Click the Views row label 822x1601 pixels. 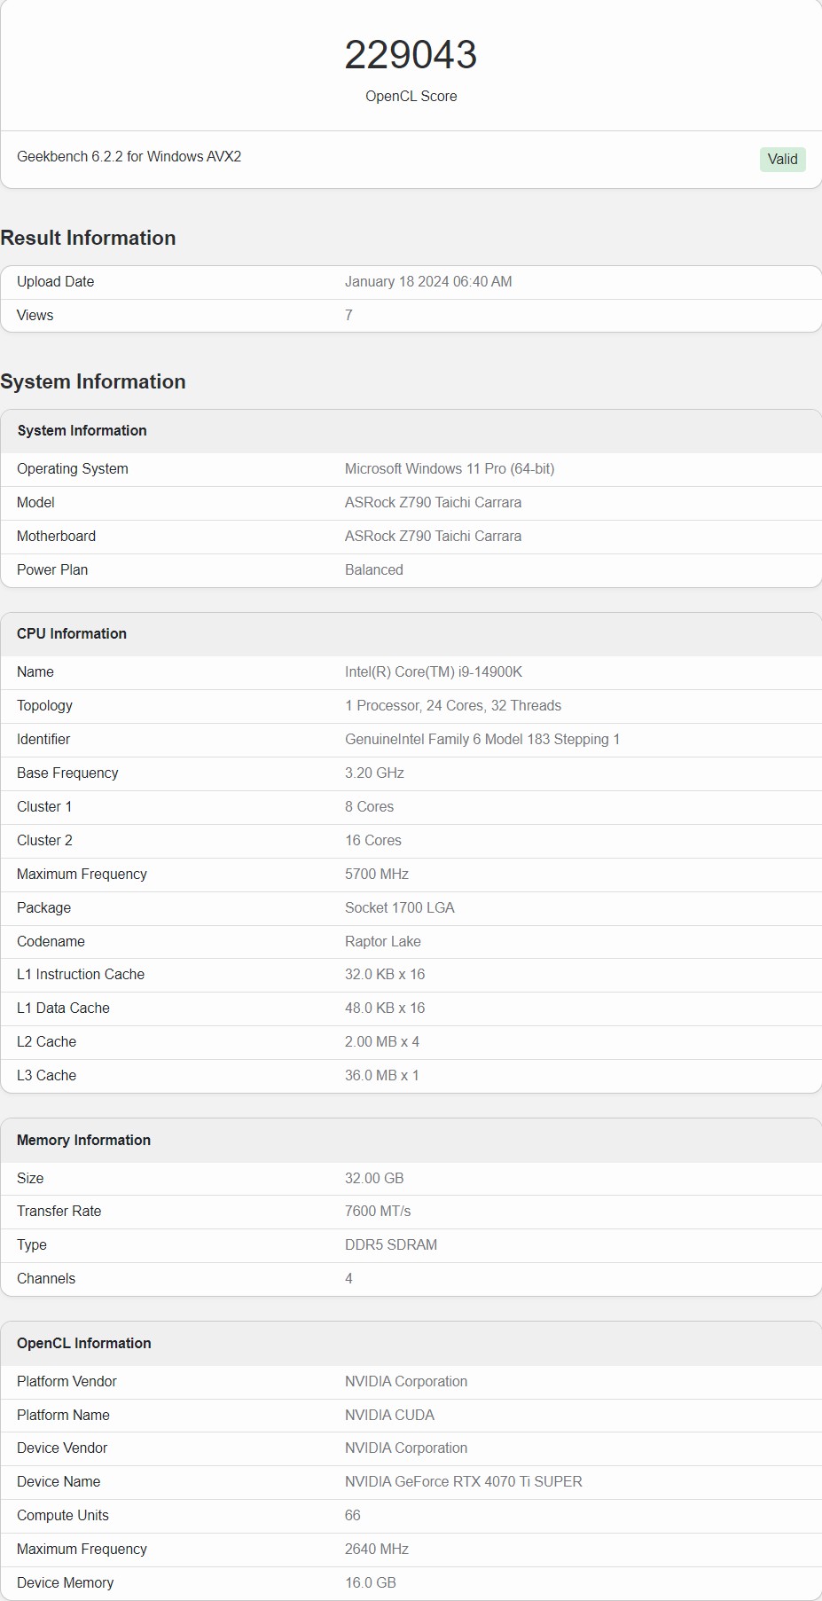(35, 315)
